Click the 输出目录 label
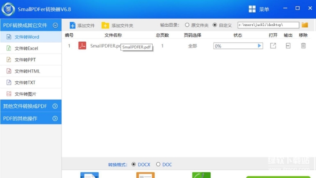Image resolution: width=316 pixels, height=178 pixels. point(170,25)
